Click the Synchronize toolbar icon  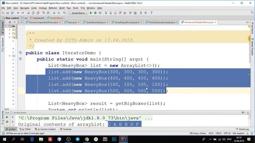(x=12, y=13)
